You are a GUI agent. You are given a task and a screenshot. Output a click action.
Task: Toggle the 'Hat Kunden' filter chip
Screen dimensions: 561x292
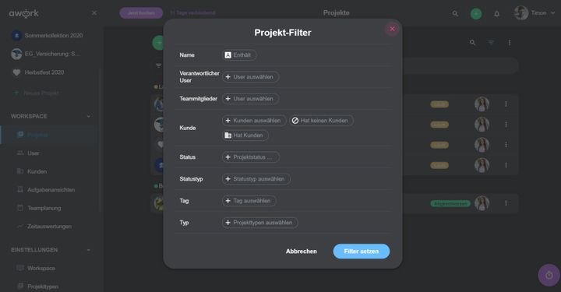tap(245, 135)
